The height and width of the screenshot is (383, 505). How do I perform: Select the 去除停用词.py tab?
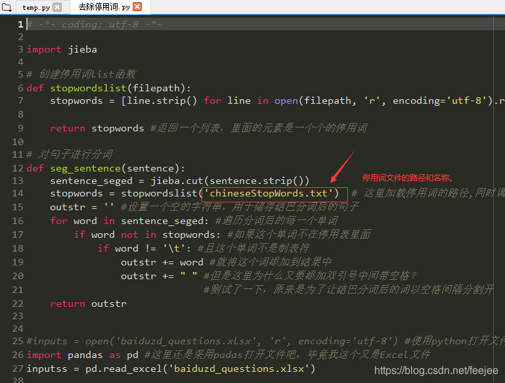pos(104,7)
